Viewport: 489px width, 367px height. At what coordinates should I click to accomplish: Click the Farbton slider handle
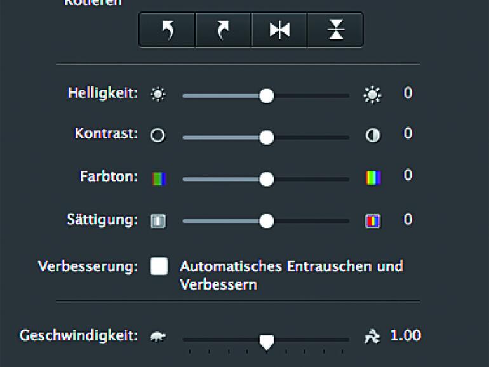pyautogui.click(x=267, y=179)
